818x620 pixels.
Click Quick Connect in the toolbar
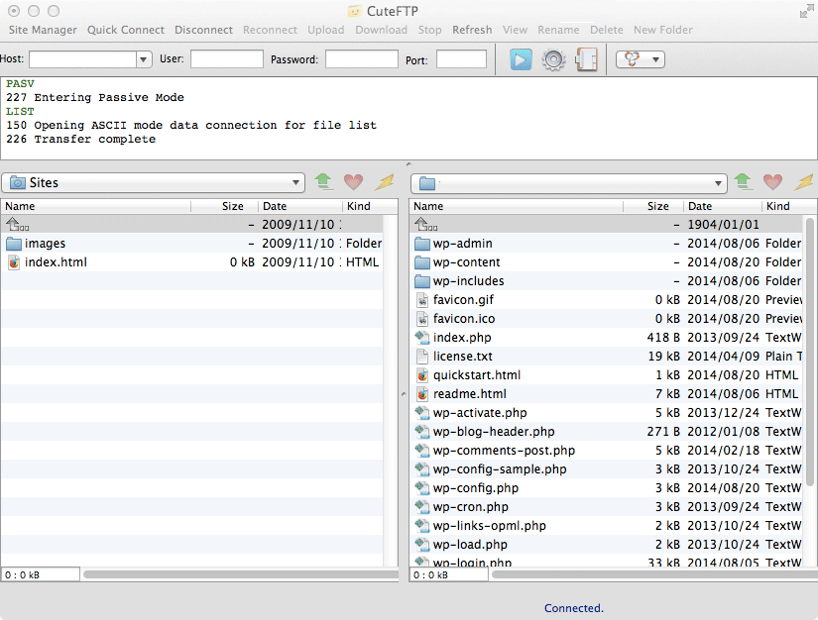pyautogui.click(x=126, y=30)
